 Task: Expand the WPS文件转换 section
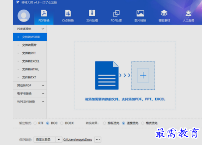pos(30,102)
